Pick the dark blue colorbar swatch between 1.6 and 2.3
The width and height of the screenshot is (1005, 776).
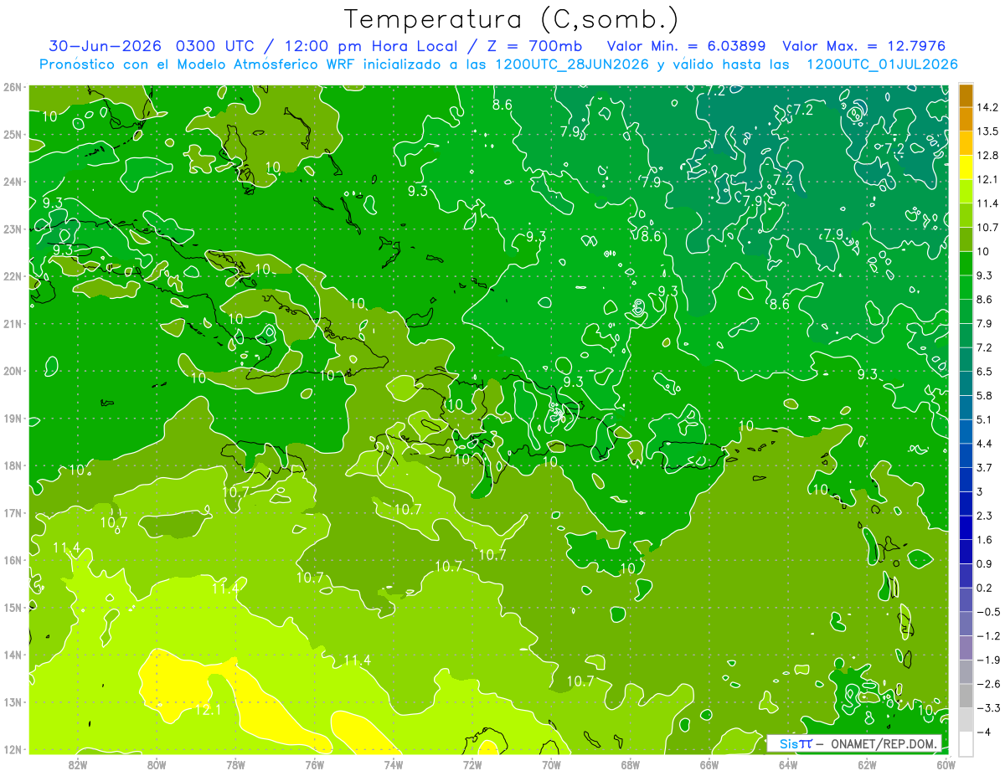[x=966, y=527]
